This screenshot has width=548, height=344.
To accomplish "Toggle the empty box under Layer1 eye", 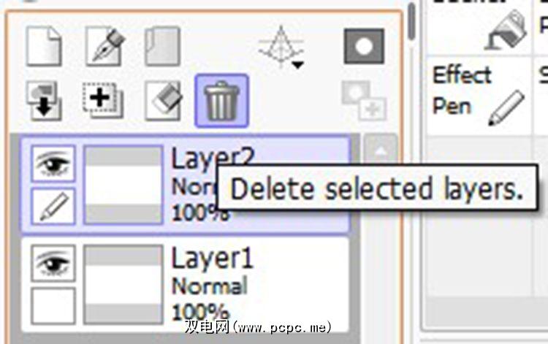I will (x=53, y=306).
